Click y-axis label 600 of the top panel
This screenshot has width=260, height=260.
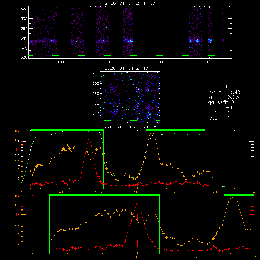[24, 18]
